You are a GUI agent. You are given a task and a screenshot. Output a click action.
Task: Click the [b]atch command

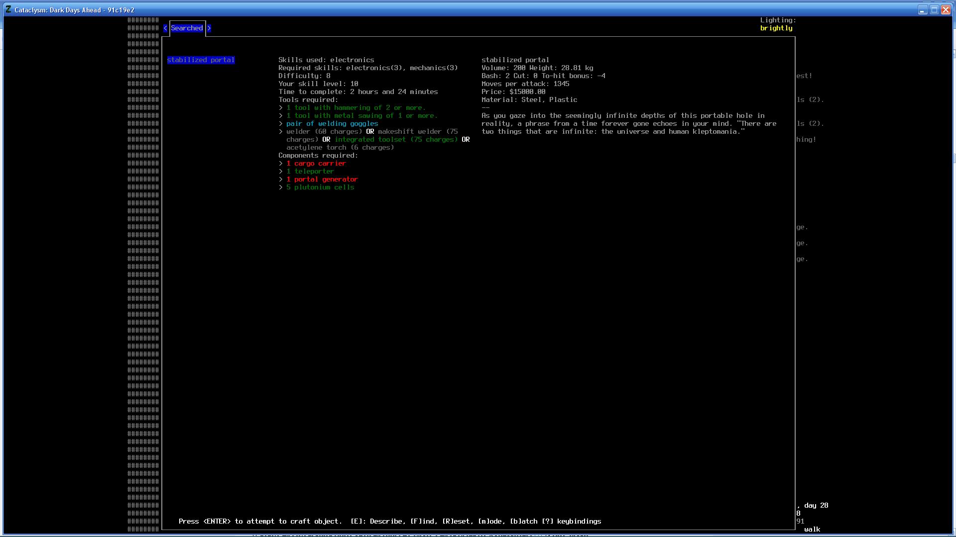[x=523, y=522]
